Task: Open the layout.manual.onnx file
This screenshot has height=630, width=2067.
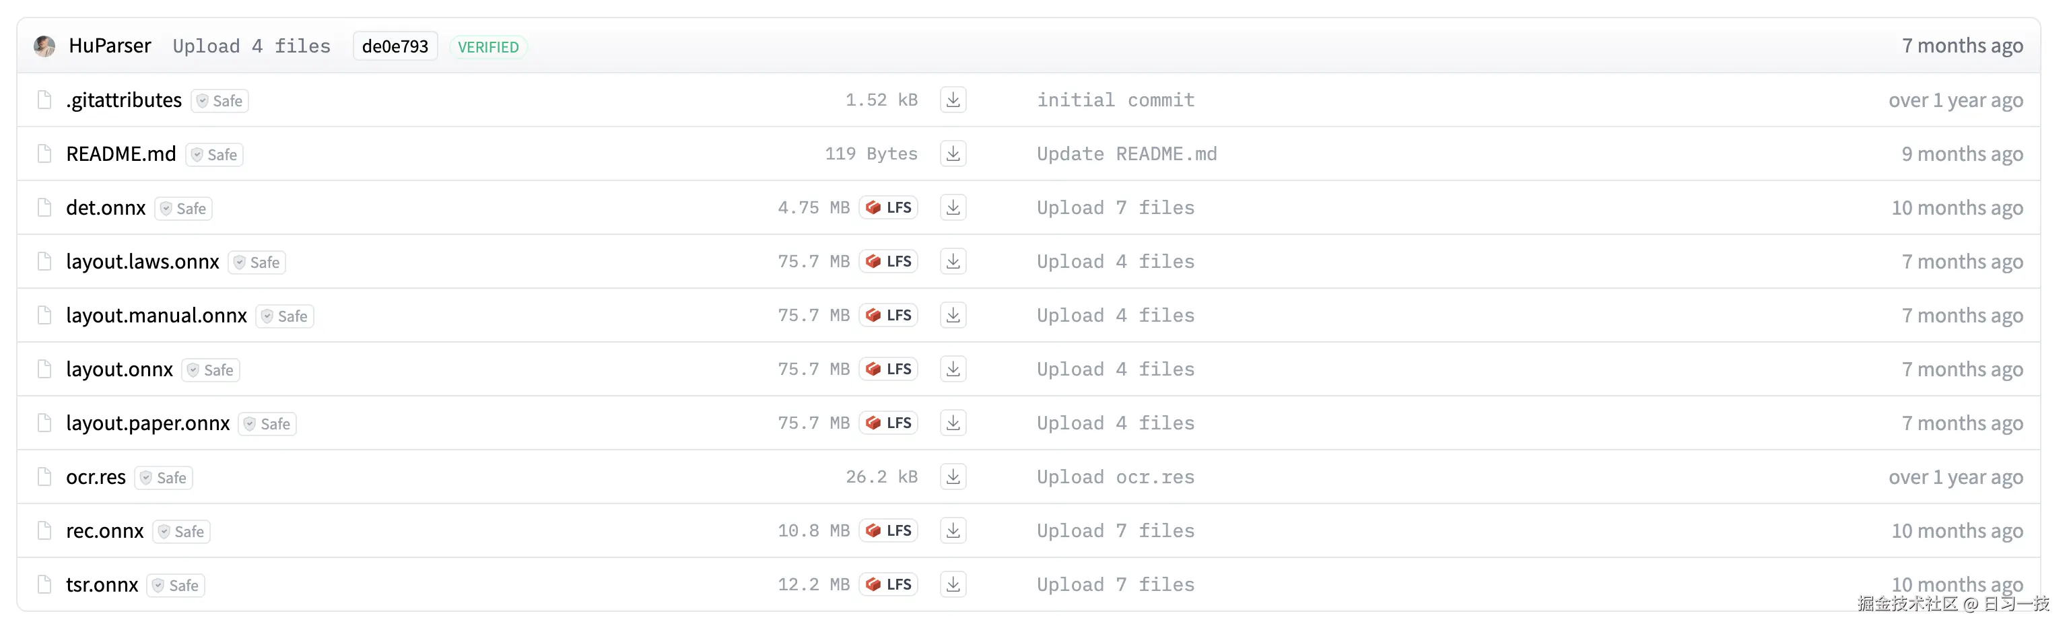Action: tap(156, 316)
